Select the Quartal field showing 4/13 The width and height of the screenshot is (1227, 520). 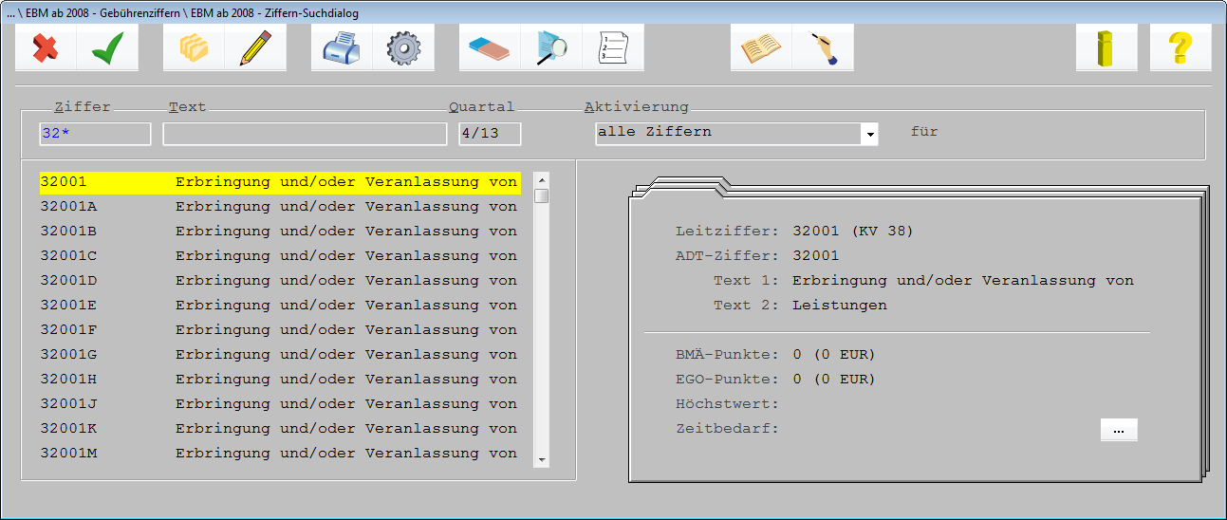(x=490, y=134)
